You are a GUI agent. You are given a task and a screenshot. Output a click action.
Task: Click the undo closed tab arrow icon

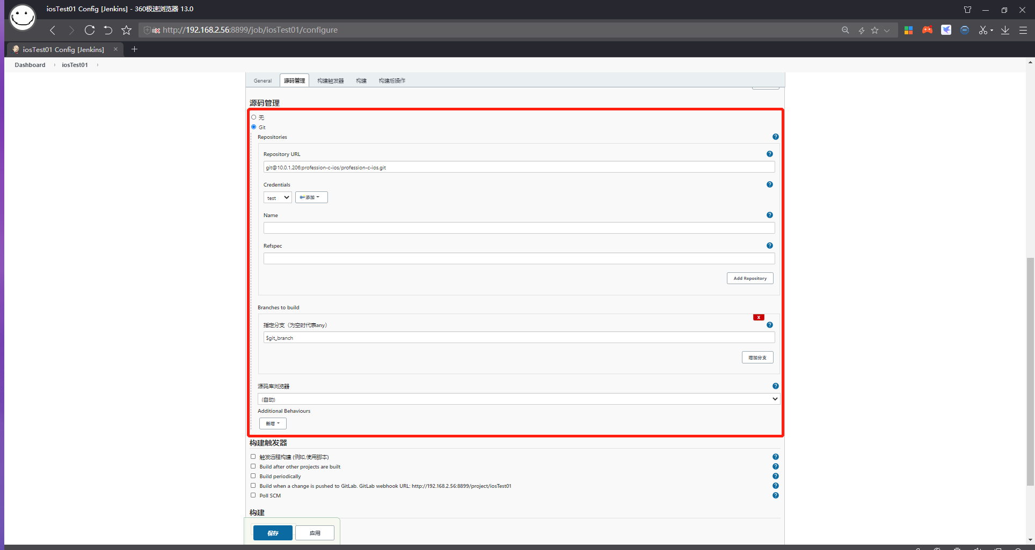pos(108,30)
